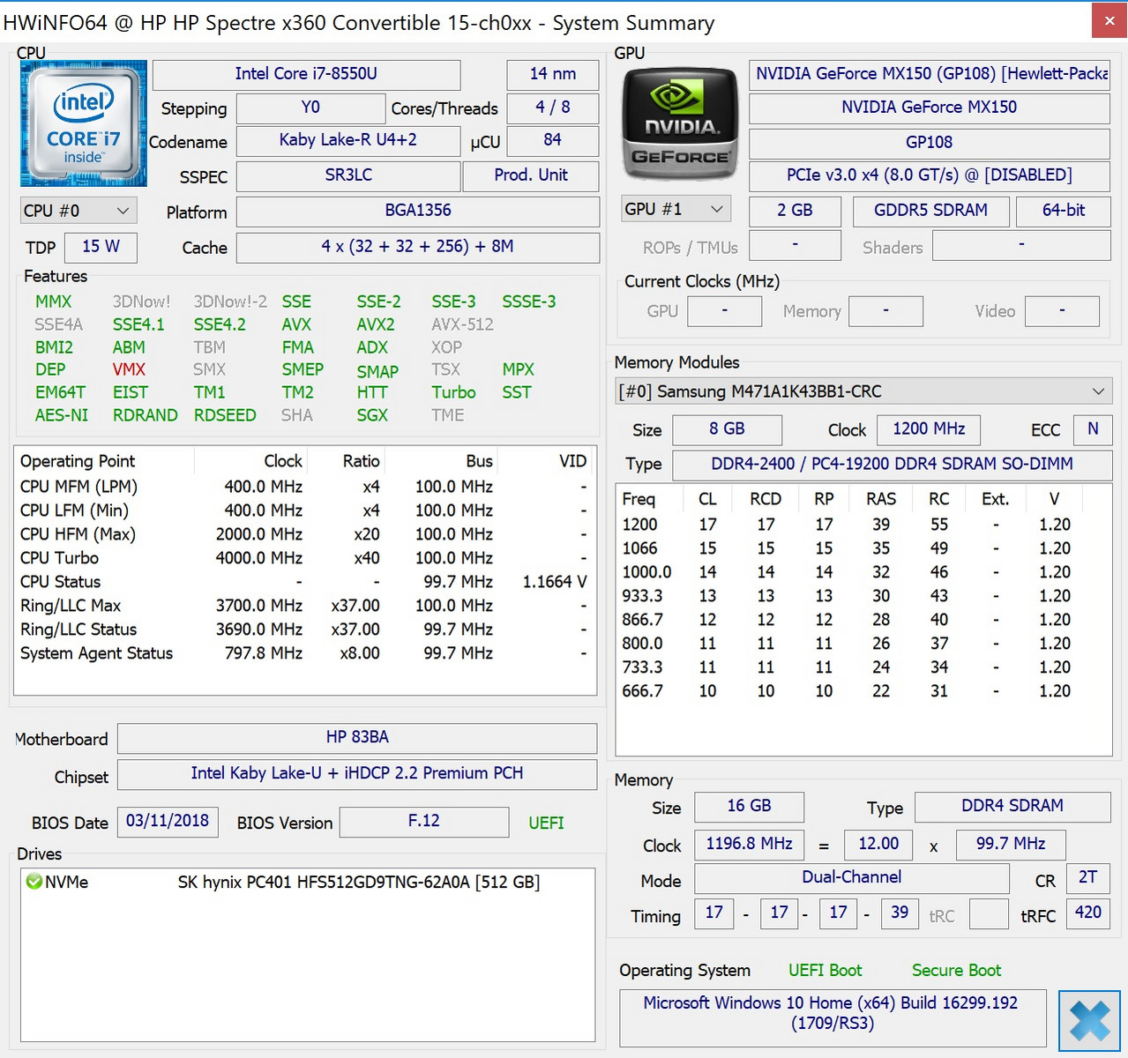The width and height of the screenshot is (1128, 1058).
Task: Click the Microsoft Windows 10 Home OS box
Action: [831, 1014]
